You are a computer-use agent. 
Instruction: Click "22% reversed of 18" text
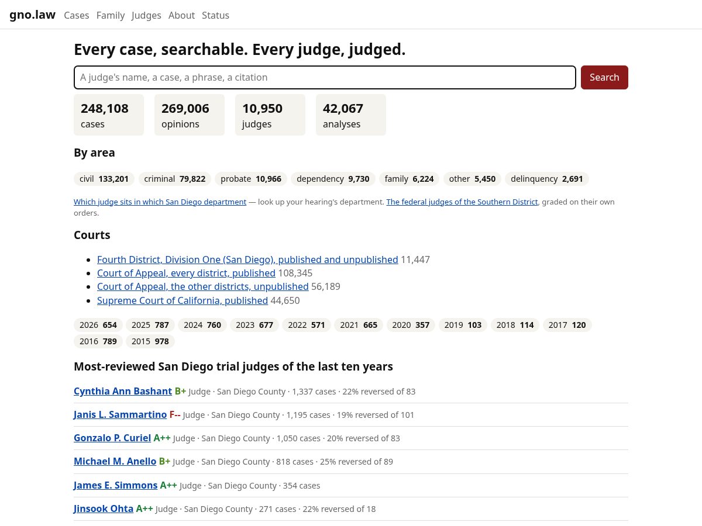(339, 509)
